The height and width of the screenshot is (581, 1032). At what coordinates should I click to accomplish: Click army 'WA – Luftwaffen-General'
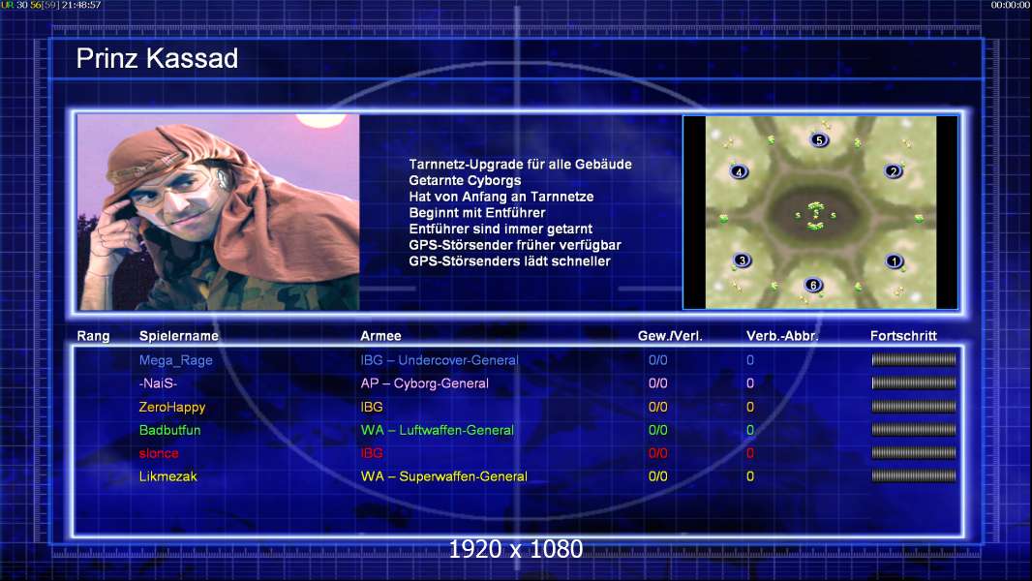pos(437,430)
